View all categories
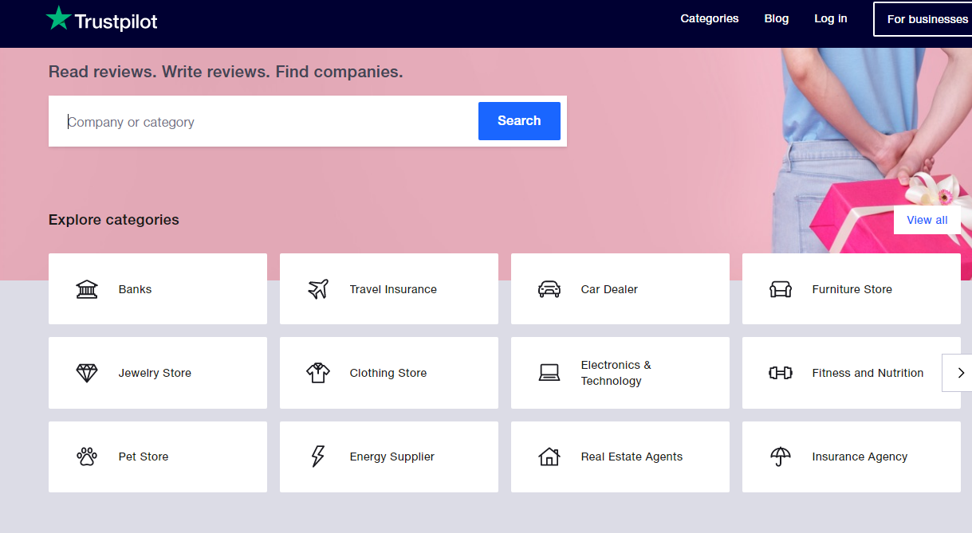 point(927,220)
